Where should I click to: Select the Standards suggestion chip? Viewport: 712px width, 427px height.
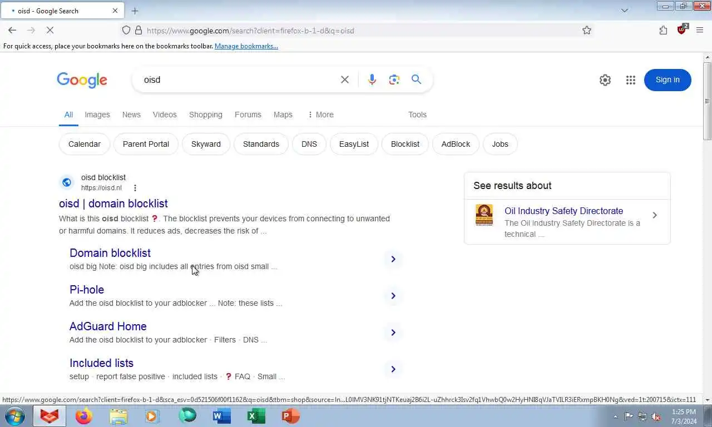pos(261,144)
